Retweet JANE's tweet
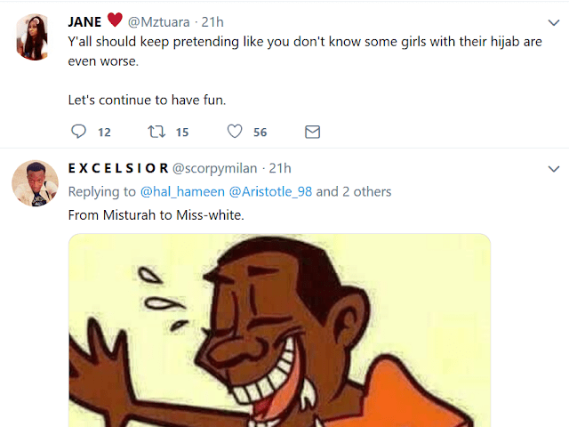Image resolution: width=569 pixels, height=427 pixels. (157, 132)
